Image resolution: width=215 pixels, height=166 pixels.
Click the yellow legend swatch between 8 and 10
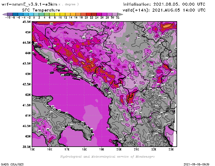click(x=57, y=15)
